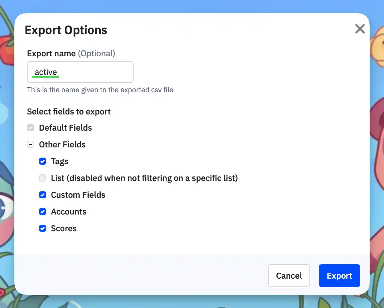384x308 pixels.
Task: Click the checkmark icon beside Accounts
Action: point(43,212)
